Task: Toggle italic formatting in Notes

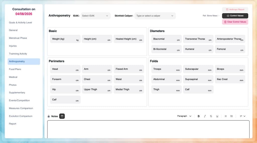Action: pyautogui.click(x=205, y=116)
